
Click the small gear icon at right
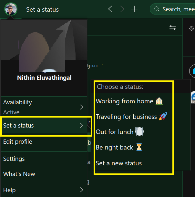coord(191,28)
